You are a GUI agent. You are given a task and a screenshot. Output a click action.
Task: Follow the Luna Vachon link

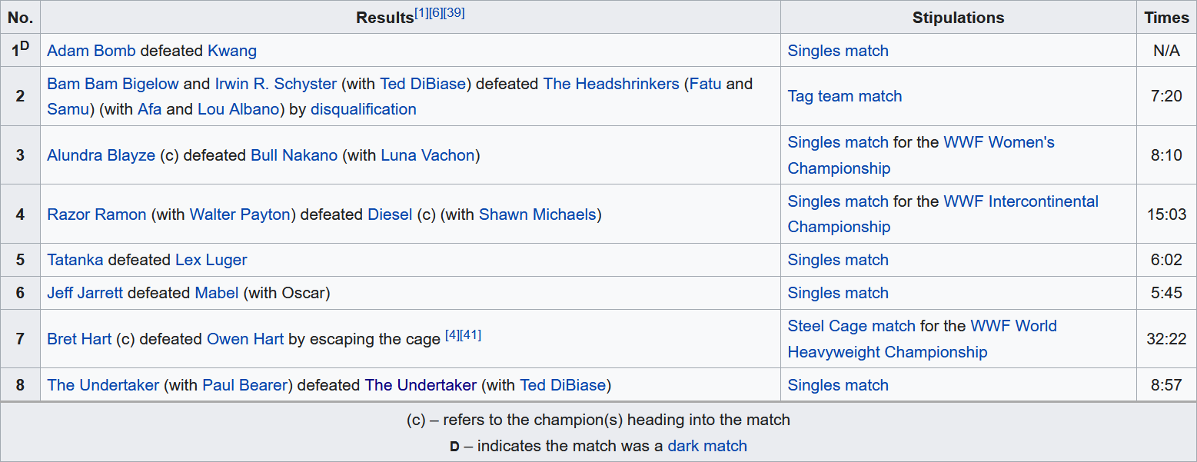427,155
